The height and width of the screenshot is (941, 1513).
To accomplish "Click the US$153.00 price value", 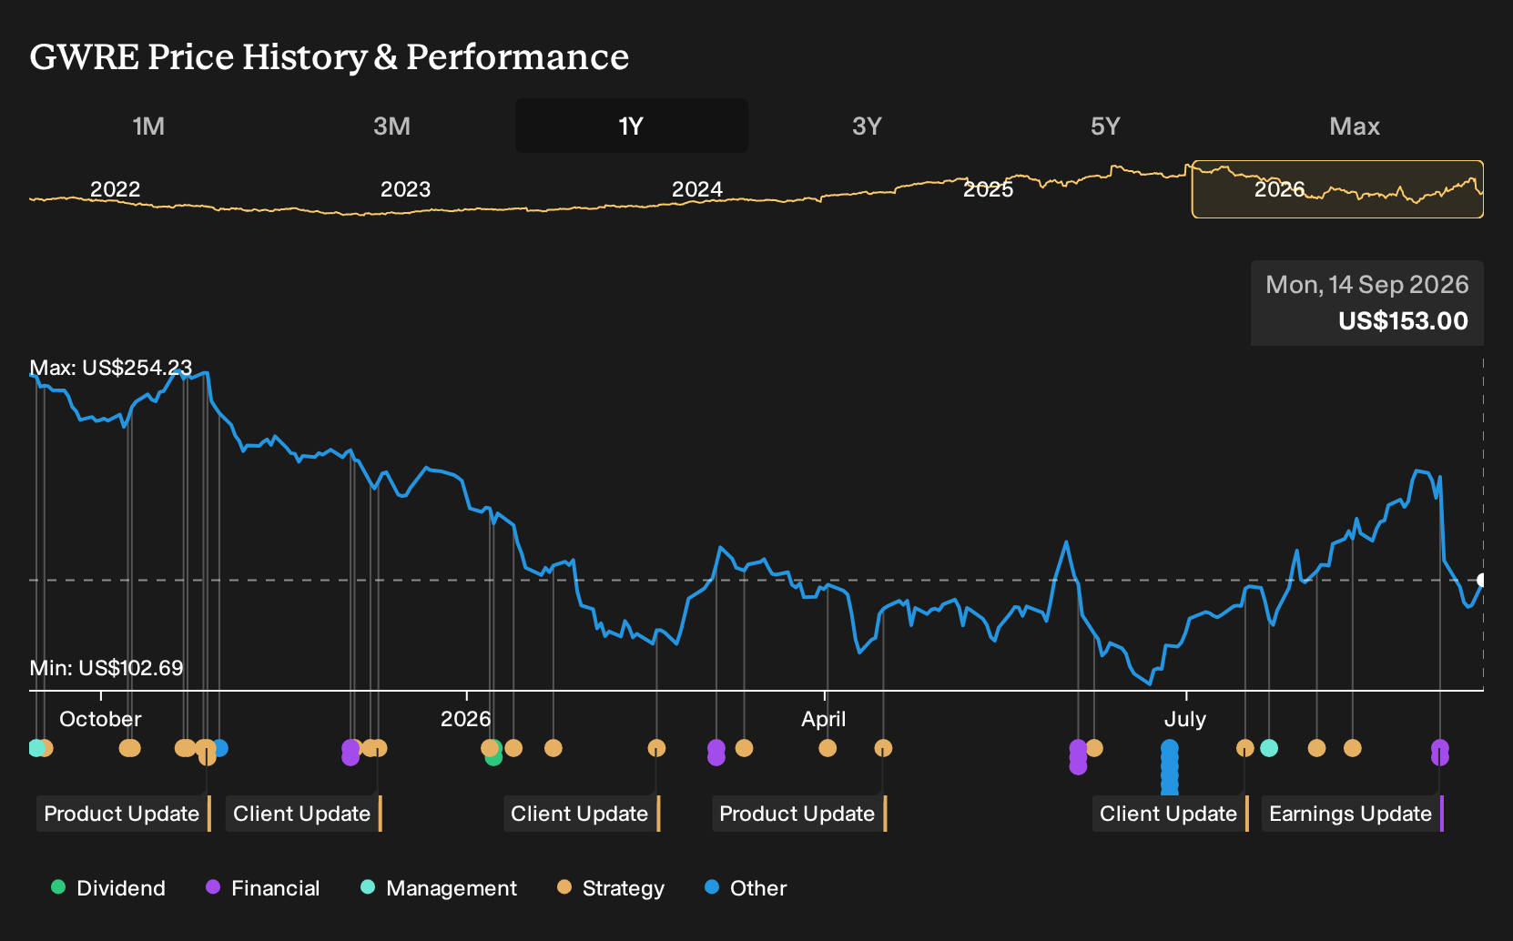I will click(x=1403, y=321).
